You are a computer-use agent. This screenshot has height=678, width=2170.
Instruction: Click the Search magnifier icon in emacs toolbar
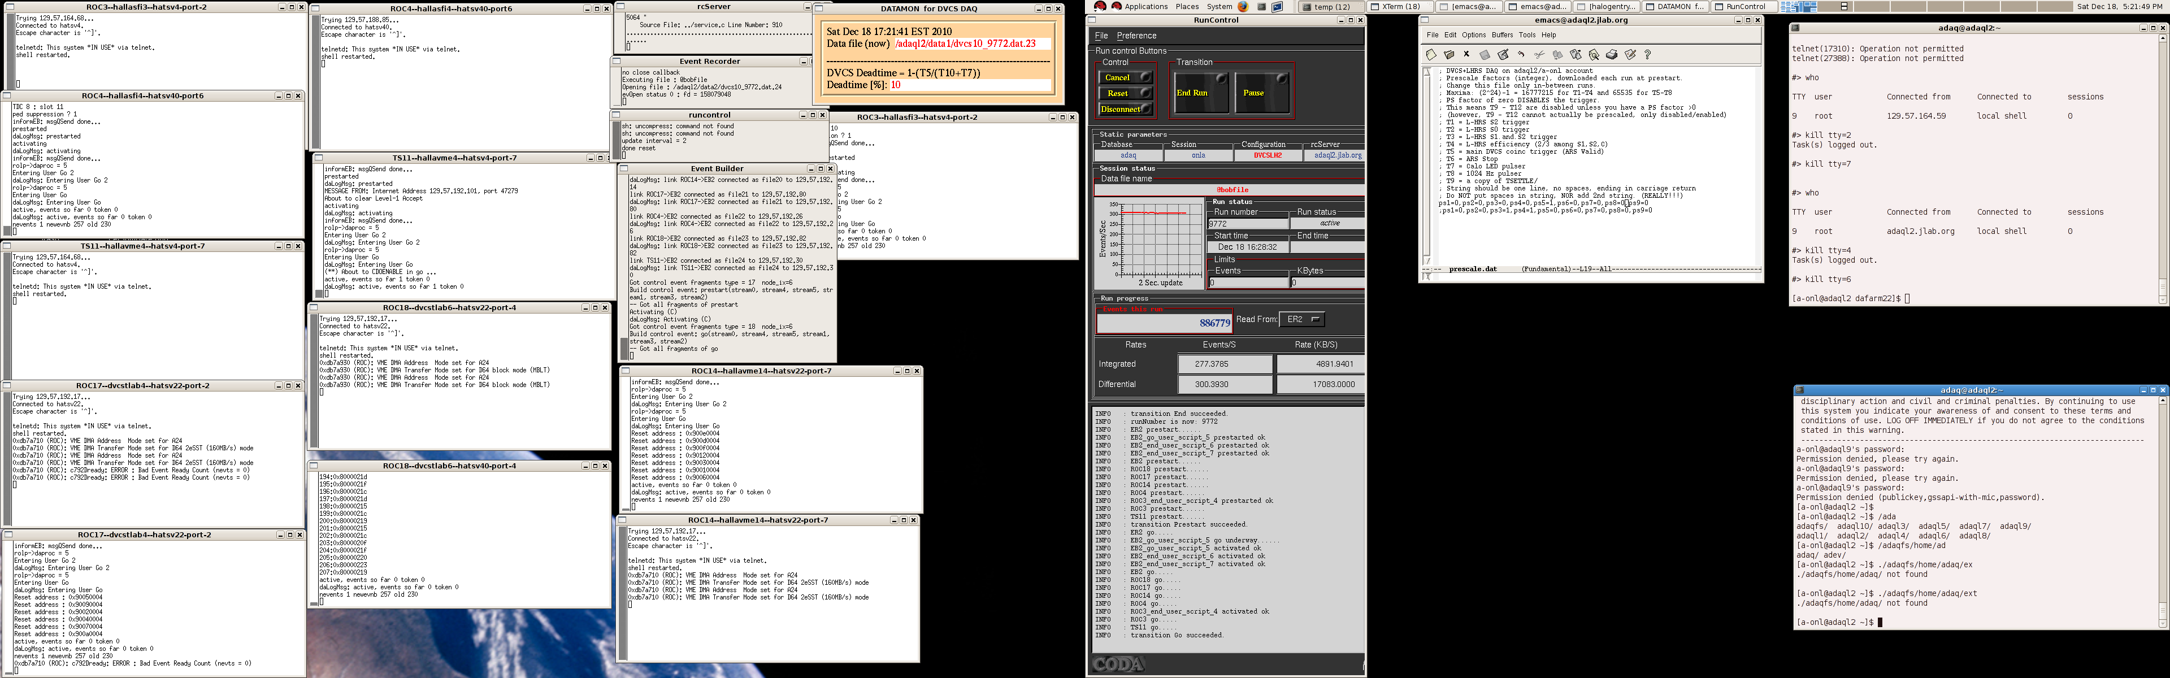pyautogui.click(x=1593, y=55)
